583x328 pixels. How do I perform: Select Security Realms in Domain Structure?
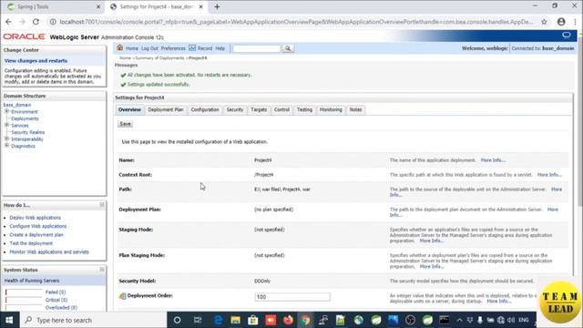click(28, 132)
